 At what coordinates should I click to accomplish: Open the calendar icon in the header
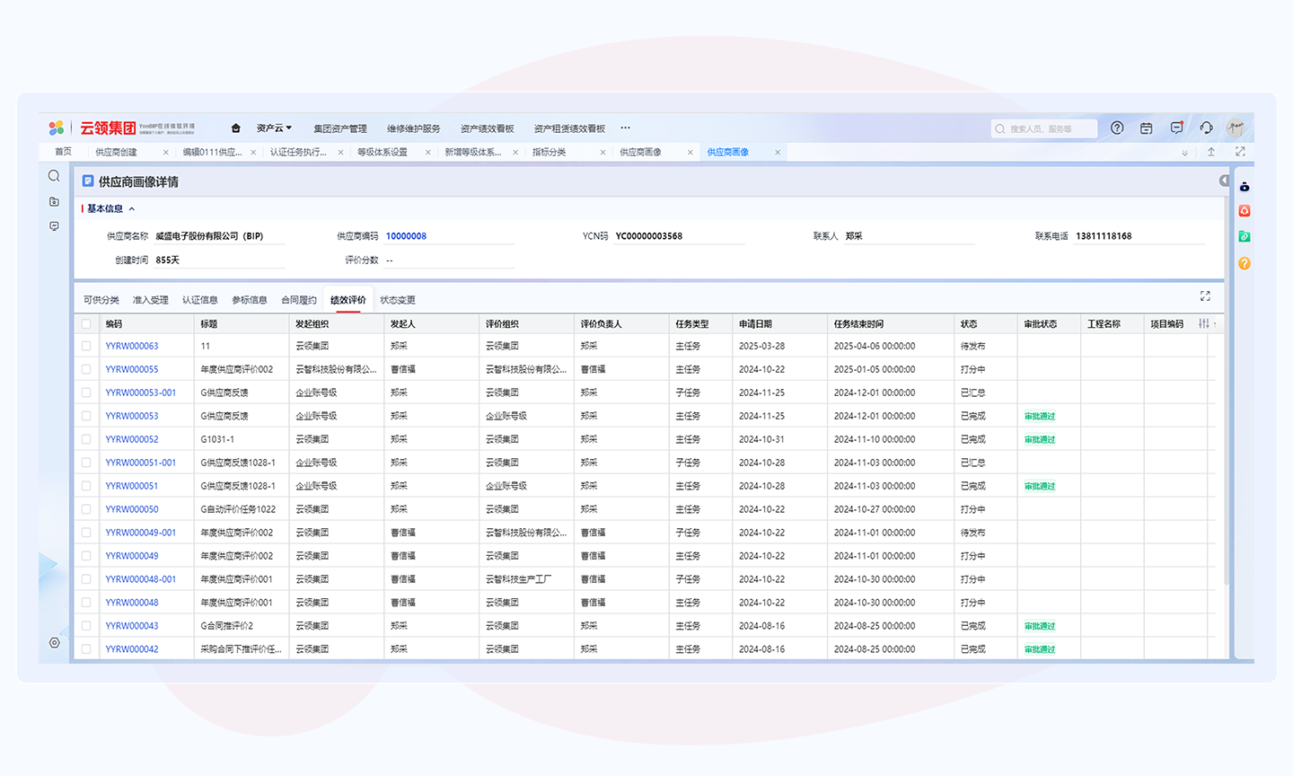1147,128
